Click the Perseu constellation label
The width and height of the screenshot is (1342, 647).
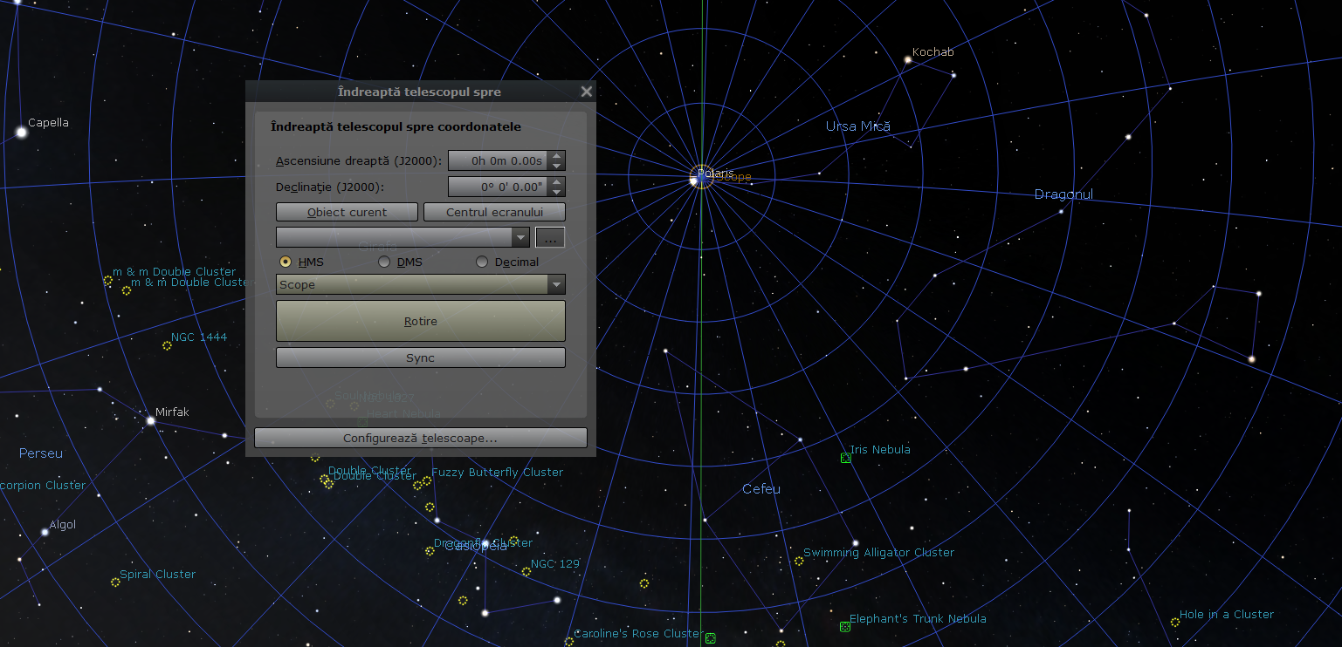(41, 453)
